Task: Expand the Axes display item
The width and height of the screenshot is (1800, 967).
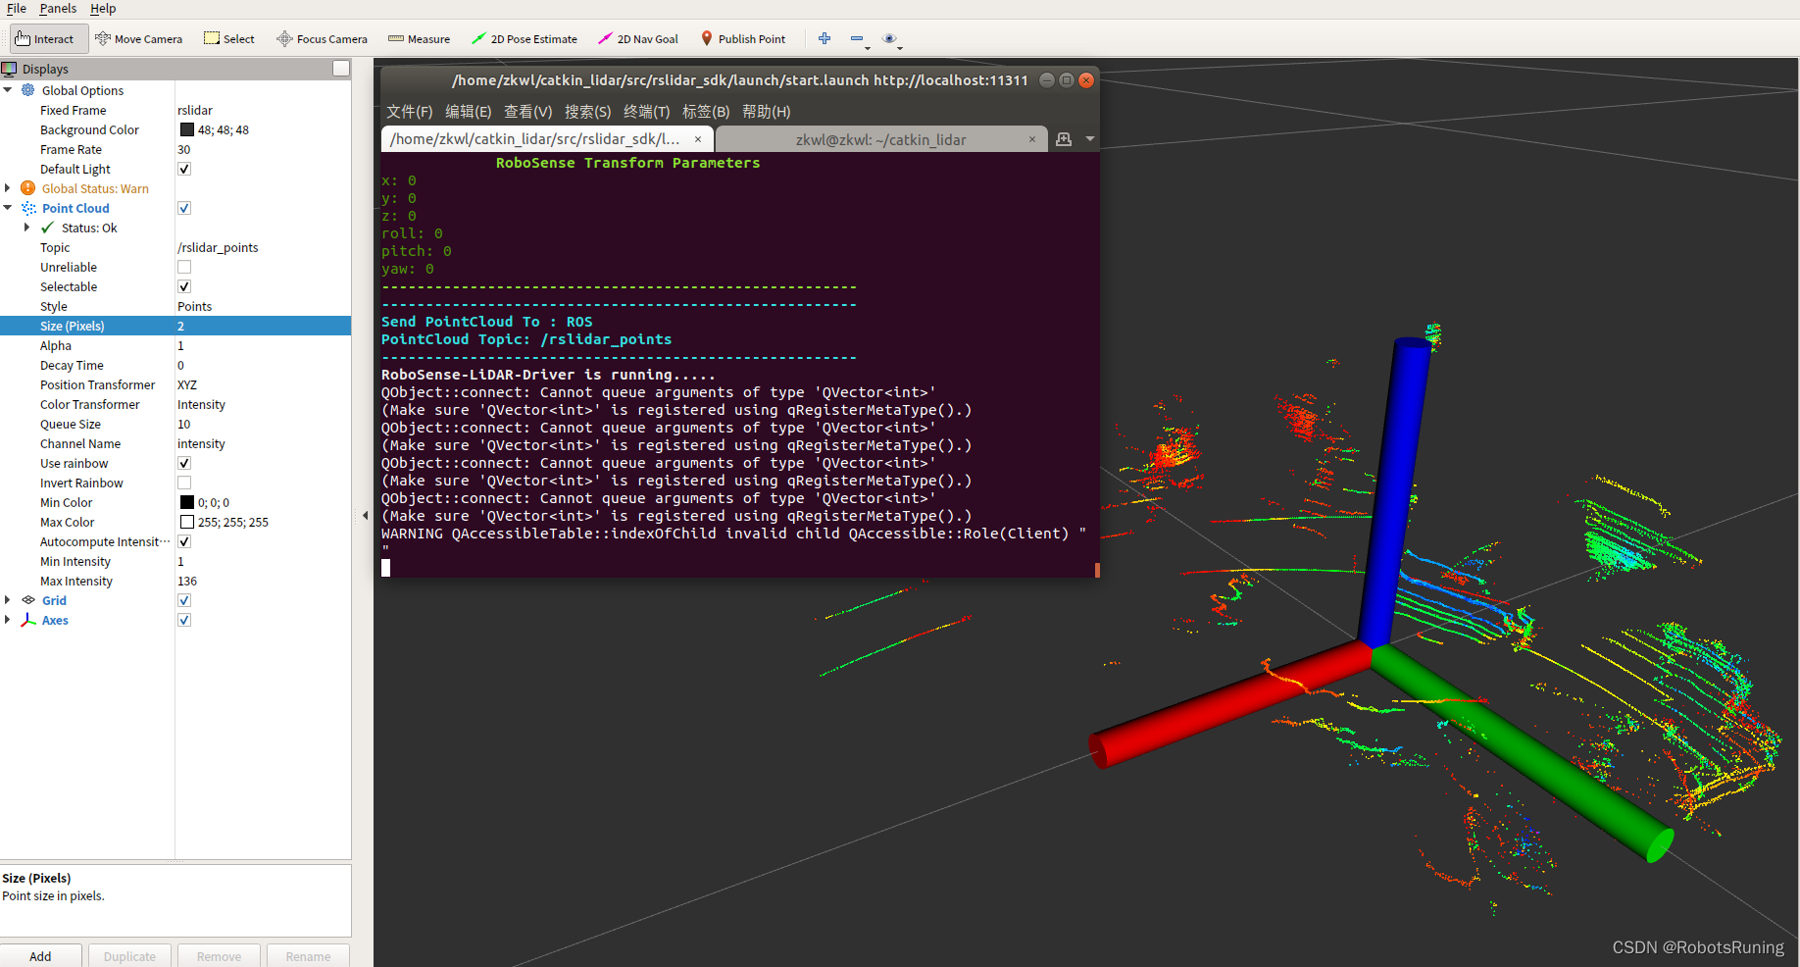Action: [x=8, y=620]
